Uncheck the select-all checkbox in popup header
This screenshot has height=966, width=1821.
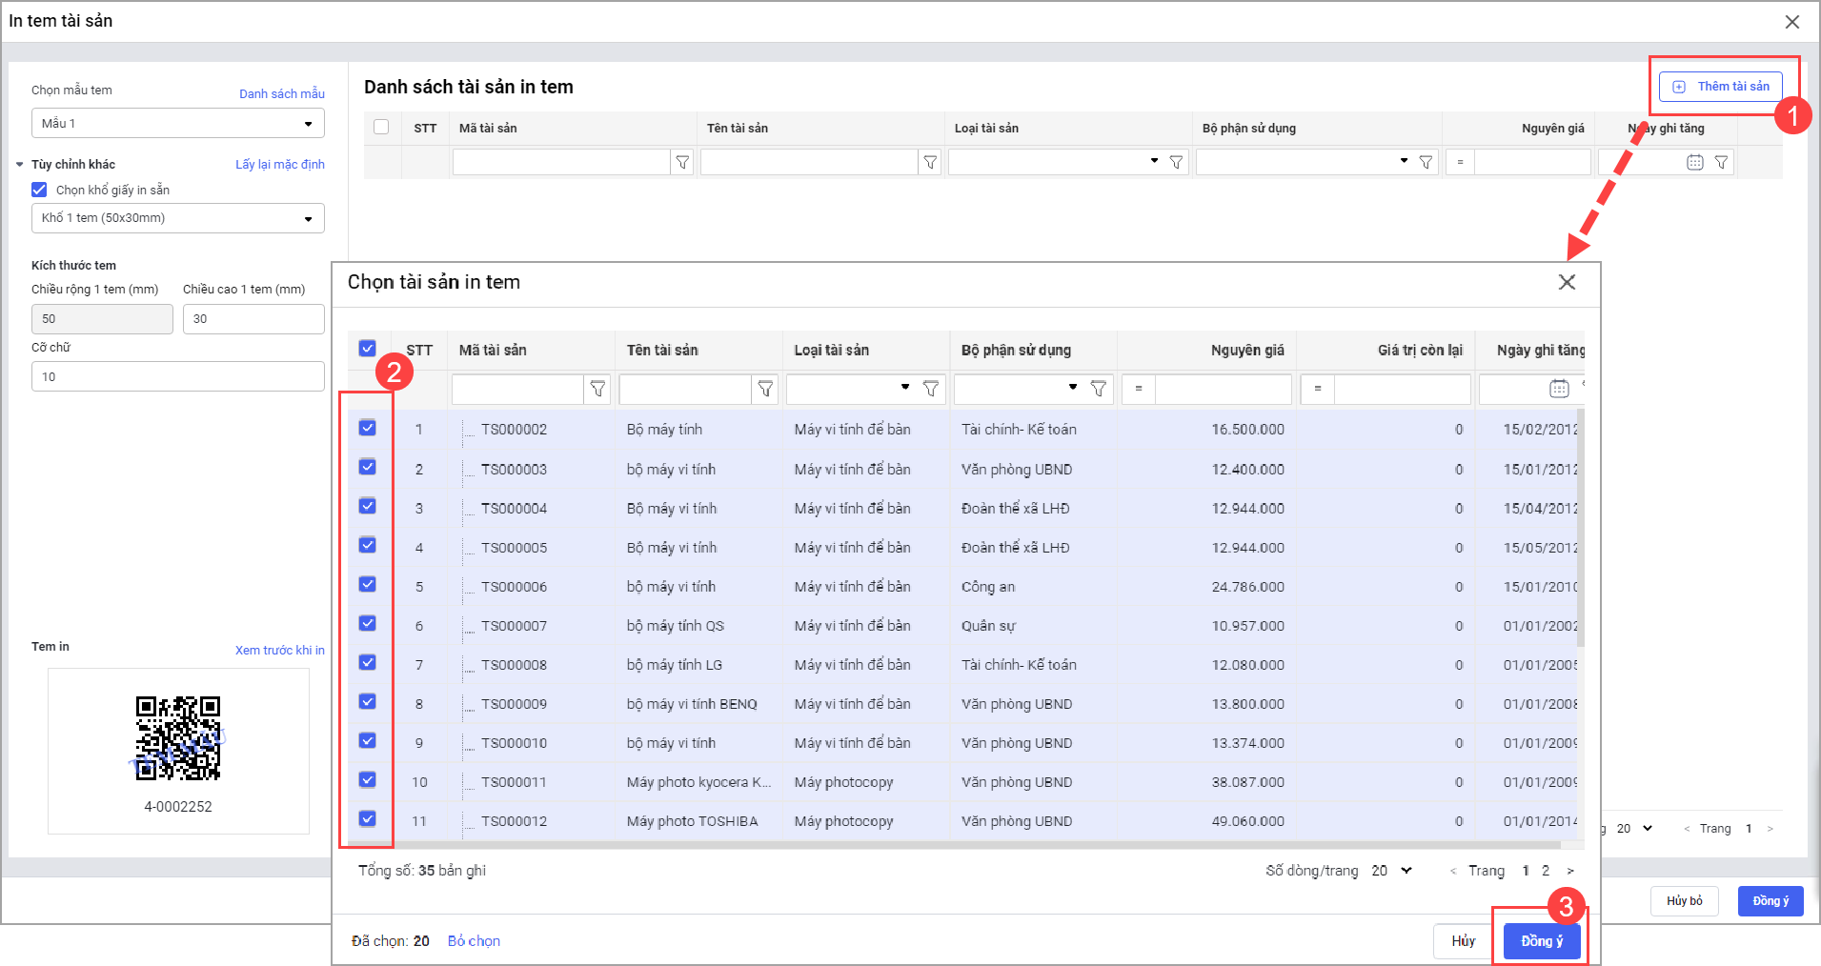click(368, 349)
